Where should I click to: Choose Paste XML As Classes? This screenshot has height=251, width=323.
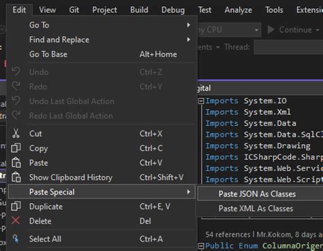[260, 208]
